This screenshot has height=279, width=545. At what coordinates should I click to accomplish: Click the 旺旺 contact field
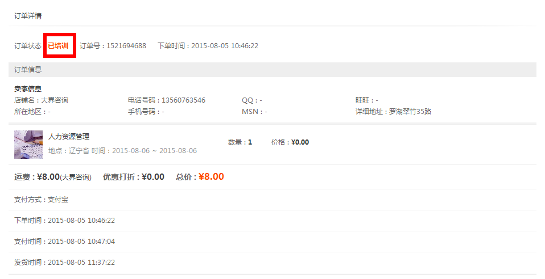click(366, 100)
